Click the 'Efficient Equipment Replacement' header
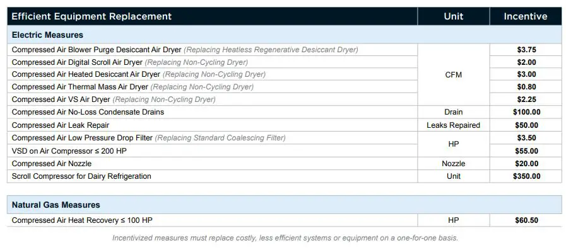This screenshot has width=566, height=248. [91, 16]
